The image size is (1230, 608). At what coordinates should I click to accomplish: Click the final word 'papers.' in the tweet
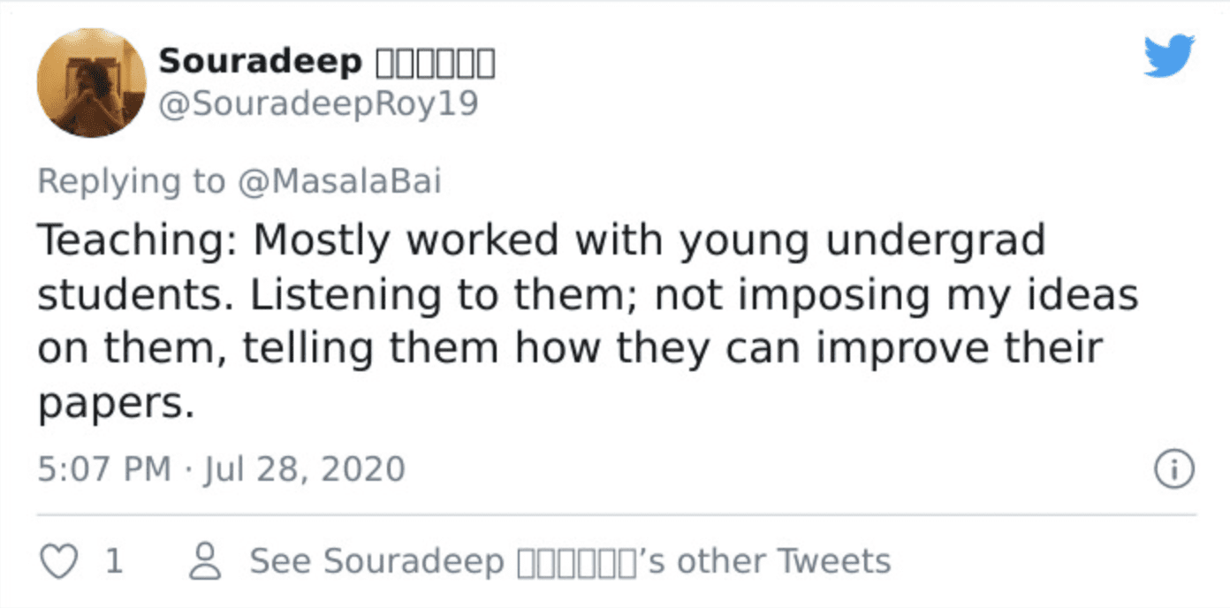click(115, 403)
